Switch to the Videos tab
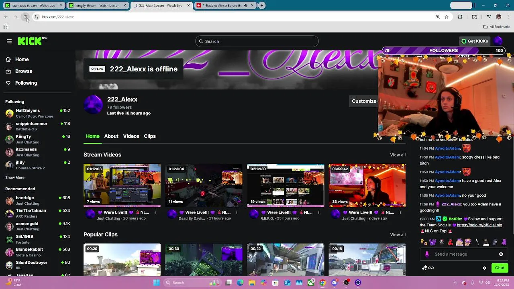 pos(131,136)
